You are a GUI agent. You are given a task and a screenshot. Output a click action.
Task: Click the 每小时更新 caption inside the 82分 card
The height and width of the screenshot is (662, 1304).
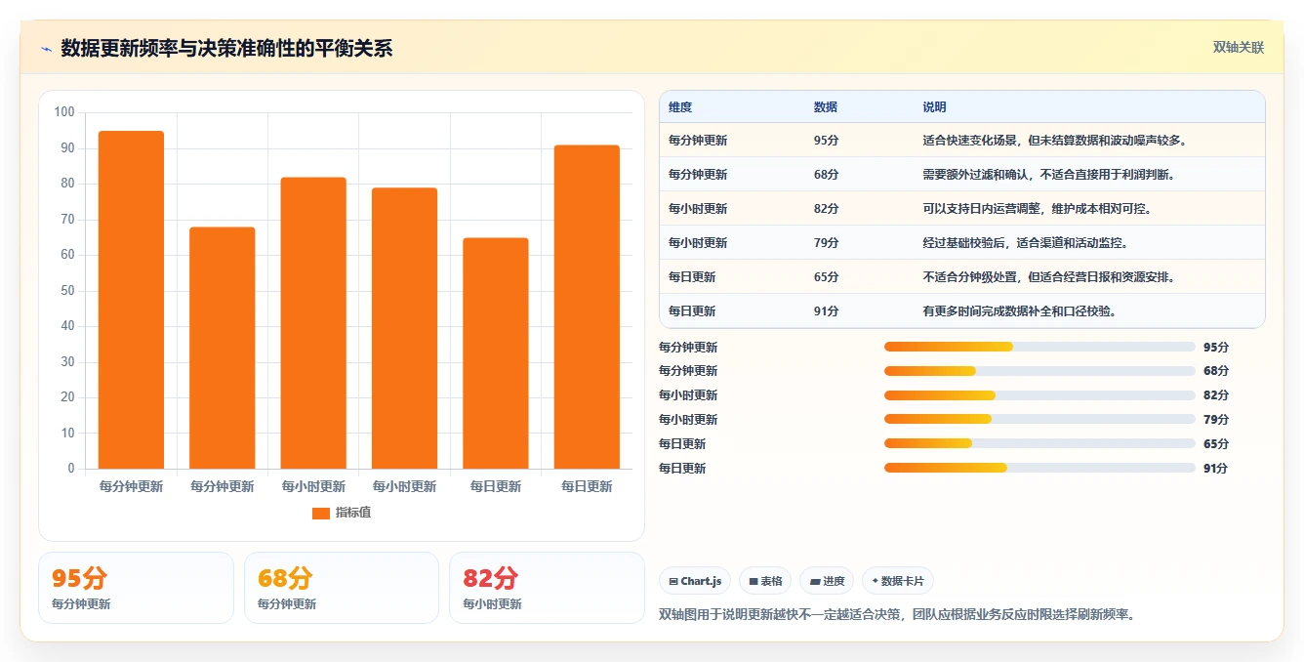click(492, 604)
